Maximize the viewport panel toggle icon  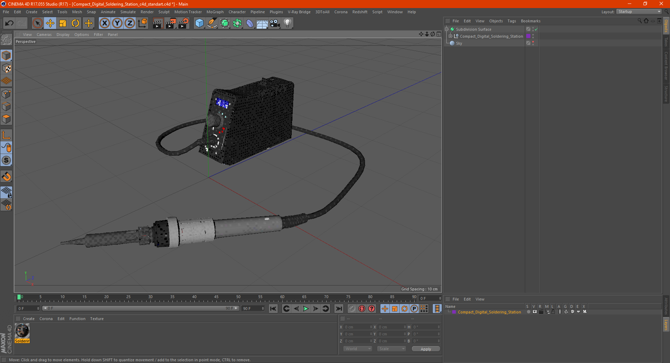tap(439, 34)
